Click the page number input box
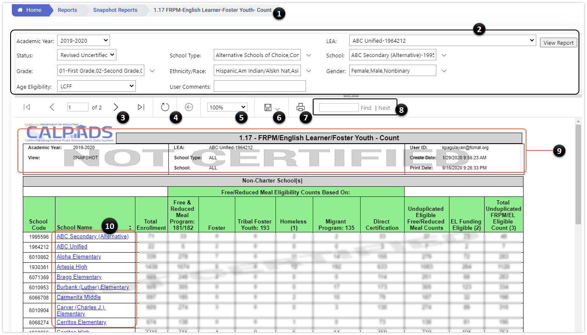This screenshot has height=335, width=587. (x=77, y=107)
